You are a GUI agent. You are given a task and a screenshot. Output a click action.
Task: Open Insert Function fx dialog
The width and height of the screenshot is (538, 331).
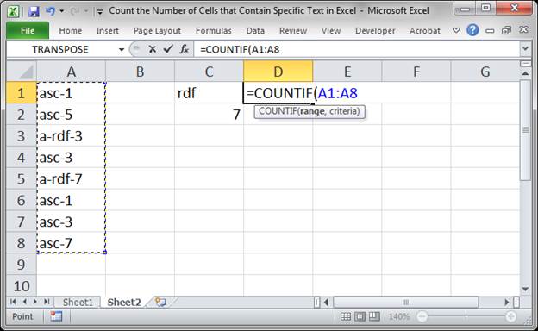(x=185, y=49)
